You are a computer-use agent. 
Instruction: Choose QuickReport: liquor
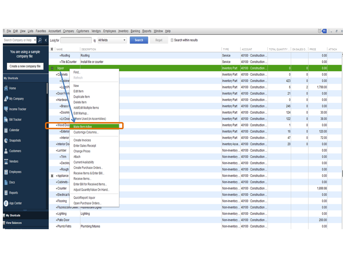pos(84,197)
